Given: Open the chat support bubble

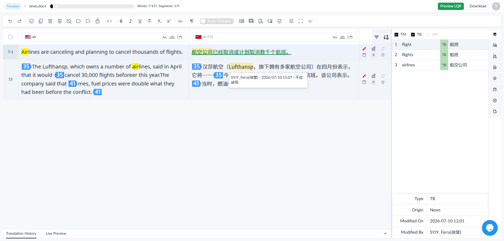Looking at the screenshot, I should [x=490, y=228].
